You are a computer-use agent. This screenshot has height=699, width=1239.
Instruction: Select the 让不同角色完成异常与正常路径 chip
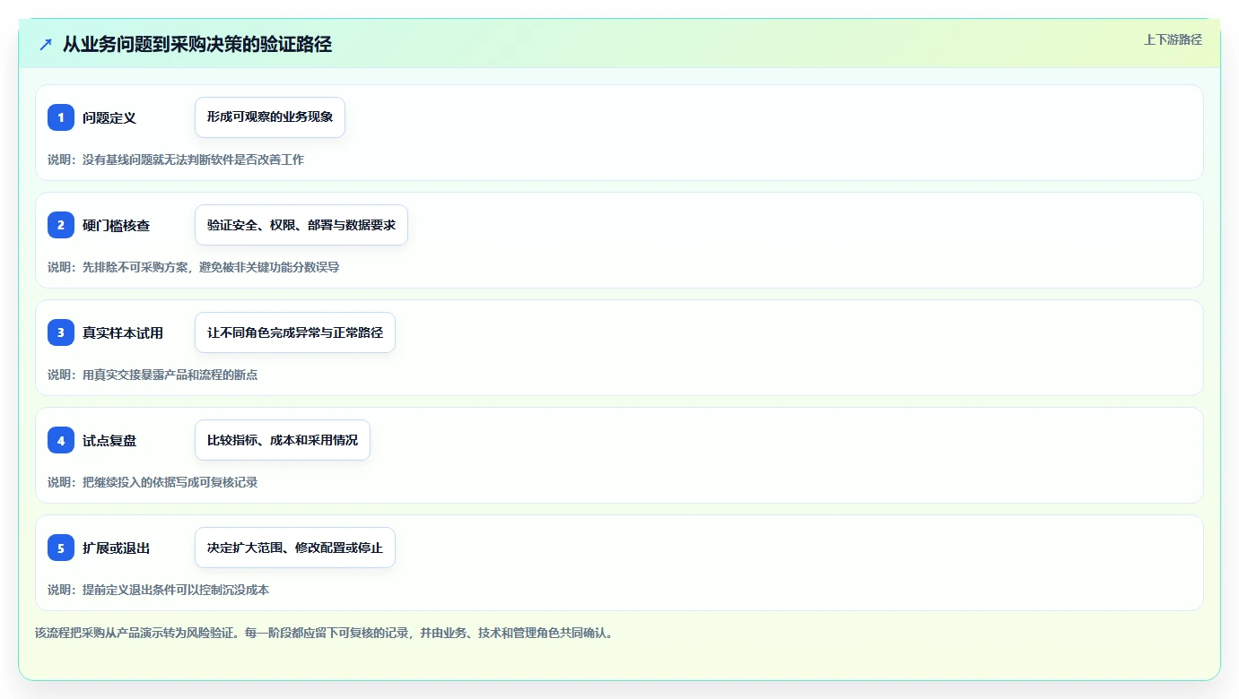295,332
